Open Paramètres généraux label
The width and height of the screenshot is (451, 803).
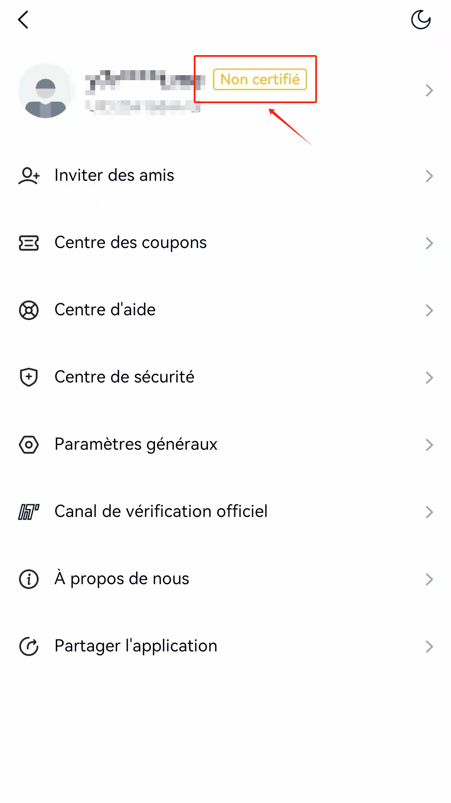click(x=136, y=444)
